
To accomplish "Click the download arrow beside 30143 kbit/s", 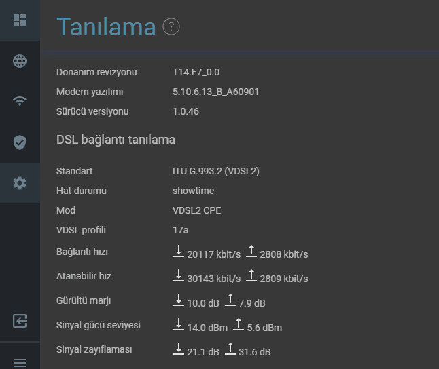I will 178,275.
